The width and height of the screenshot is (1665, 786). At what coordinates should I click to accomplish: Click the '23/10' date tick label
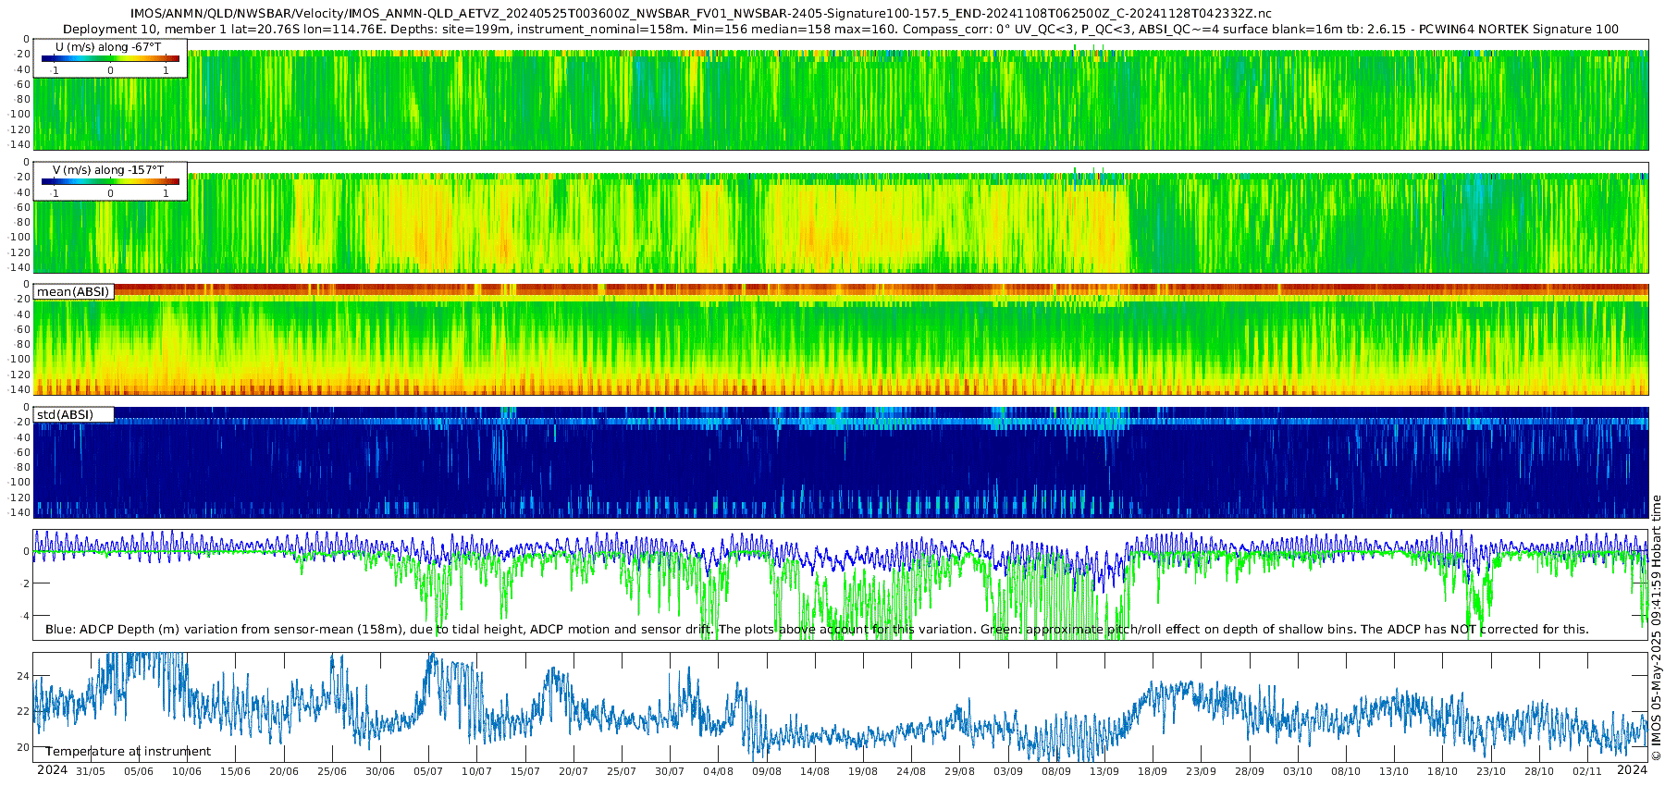click(1491, 771)
